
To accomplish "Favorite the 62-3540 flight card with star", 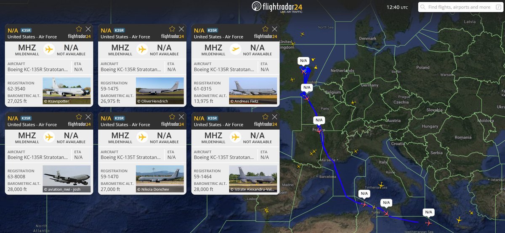I will [79, 29].
